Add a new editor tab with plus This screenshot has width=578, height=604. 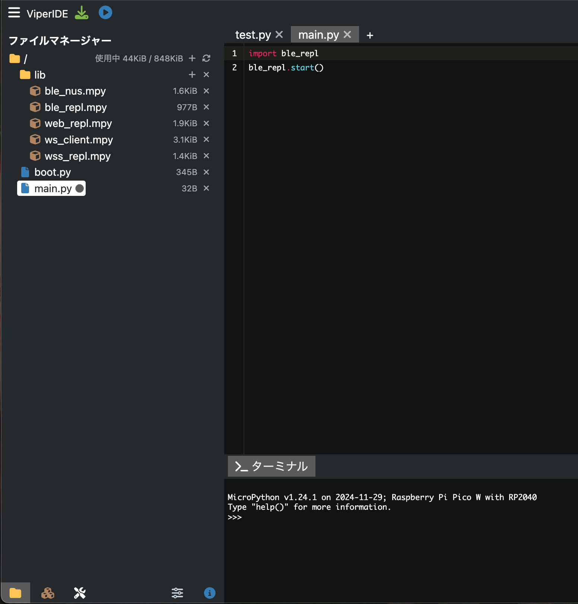pos(370,35)
